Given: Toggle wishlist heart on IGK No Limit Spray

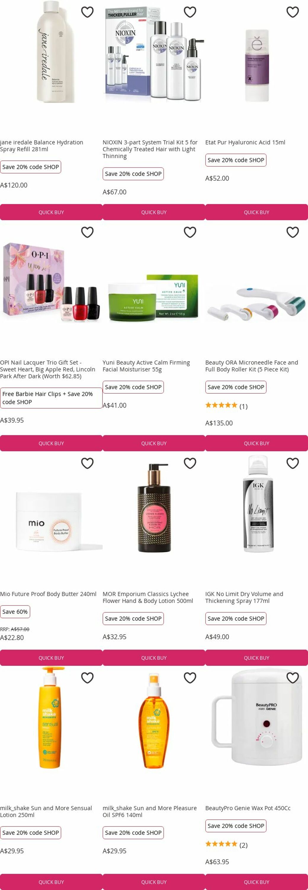Looking at the screenshot, I should point(293,463).
